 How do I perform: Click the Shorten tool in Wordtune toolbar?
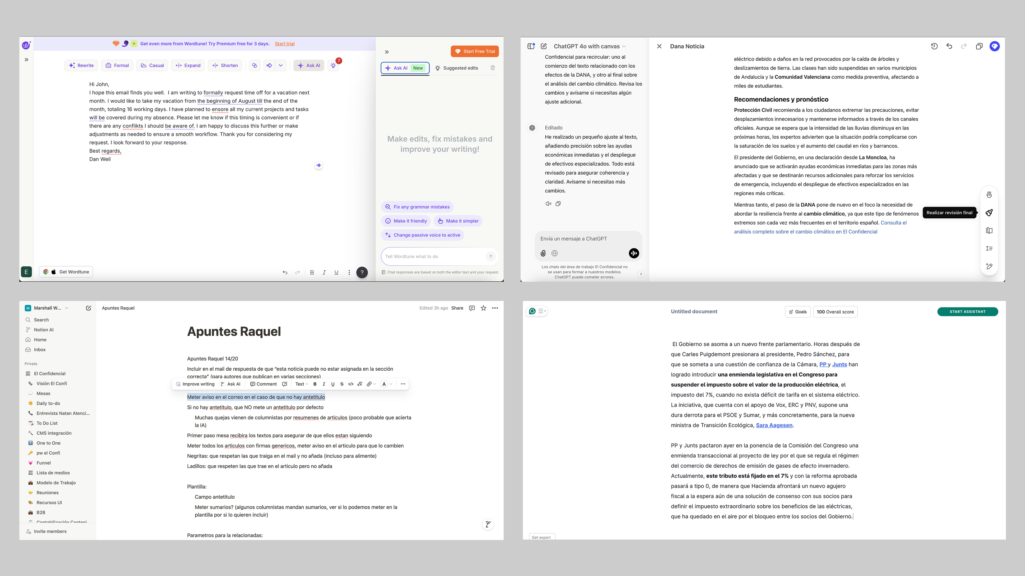click(x=225, y=66)
